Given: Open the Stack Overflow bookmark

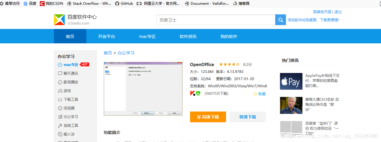Looking at the screenshot, I should point(89,4).
